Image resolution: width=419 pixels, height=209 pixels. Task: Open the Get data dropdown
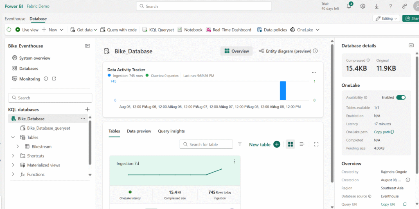click(x=83, y=30)
